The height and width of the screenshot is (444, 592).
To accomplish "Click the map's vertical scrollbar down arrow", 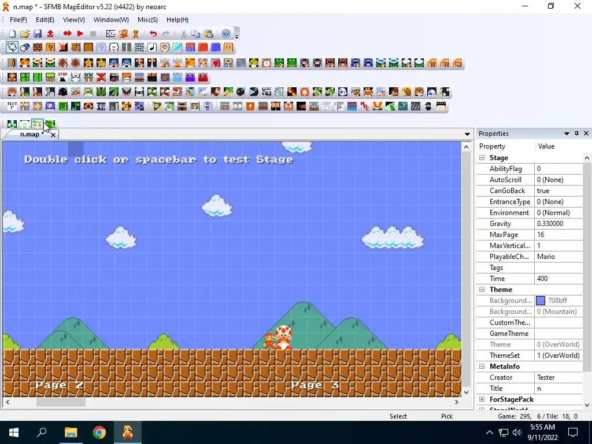I will tap(467, 393).
